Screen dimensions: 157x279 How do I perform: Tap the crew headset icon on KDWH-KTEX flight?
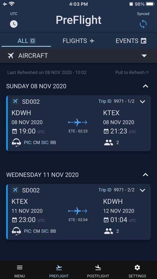(16, 142)
